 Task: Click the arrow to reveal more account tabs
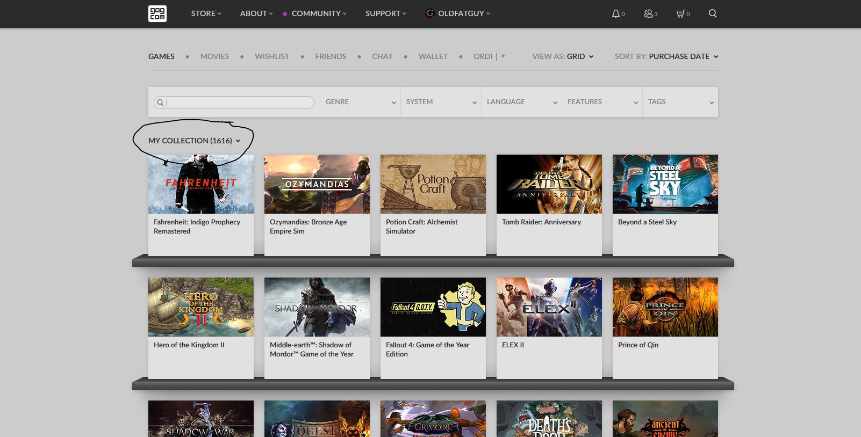coord(504,55)
